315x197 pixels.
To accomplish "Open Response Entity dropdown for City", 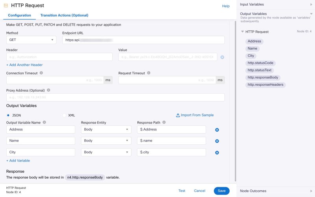I will click(x=106, y=152).
